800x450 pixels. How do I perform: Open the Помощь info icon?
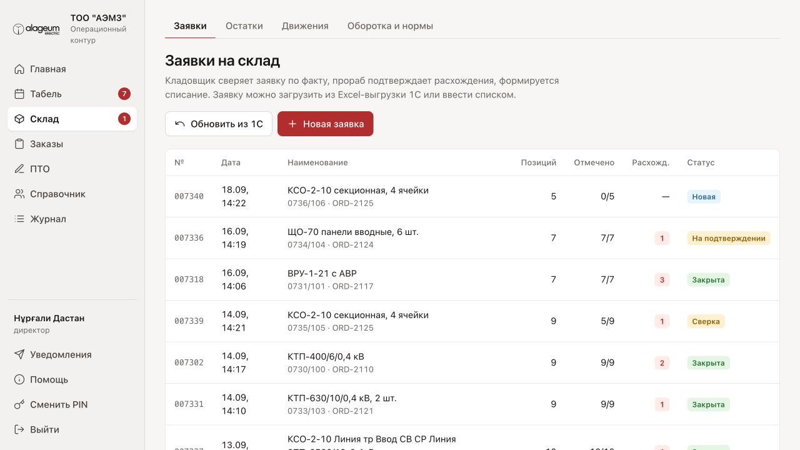coord(19,379)
